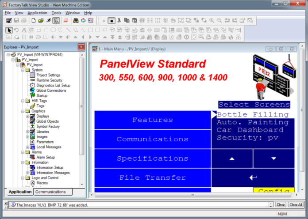Screen dimensions: 308x219
Task: Select Alarm Setup in Explorer tree
Action: coord(46,157)
